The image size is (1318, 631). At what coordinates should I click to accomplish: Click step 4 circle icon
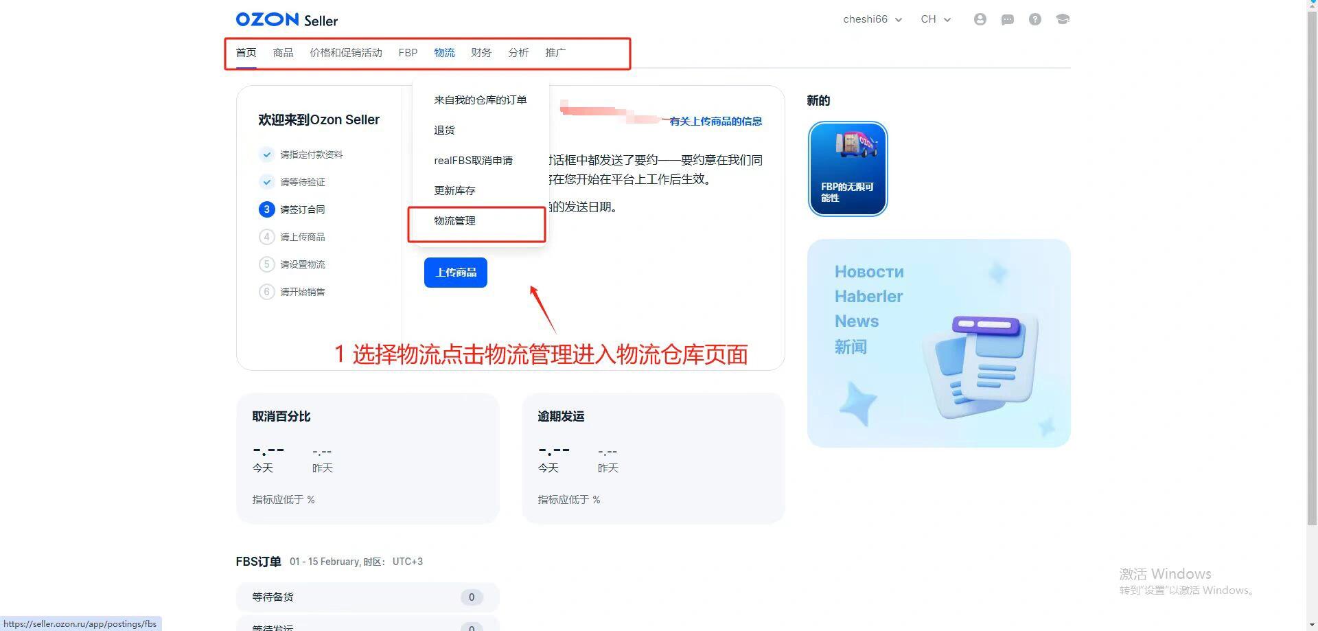pyautogui.click(x=266, y=237)
